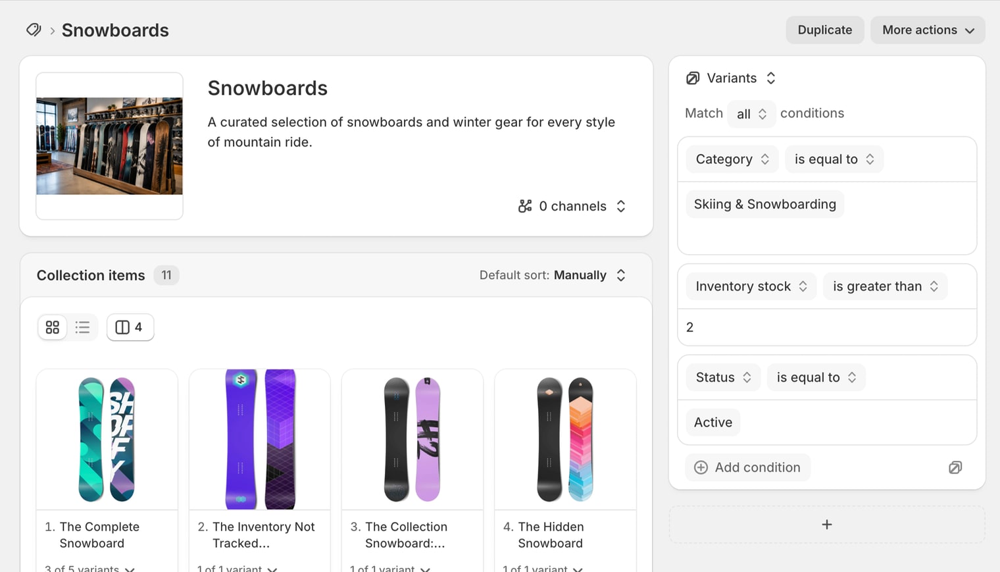Open The Hidden Snowboard product image
Viewport: 1000px width, 572px height.
(565, 439)
